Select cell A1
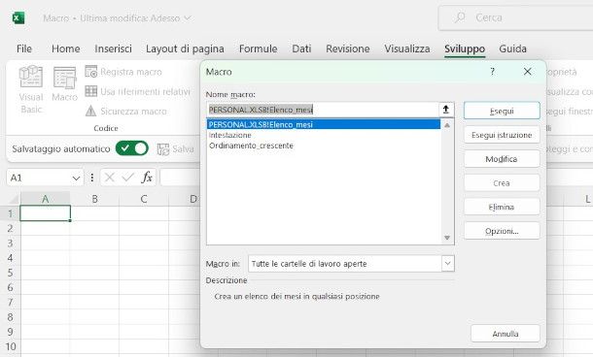Viewport: 593px width, 357px height. pos(45,212)
